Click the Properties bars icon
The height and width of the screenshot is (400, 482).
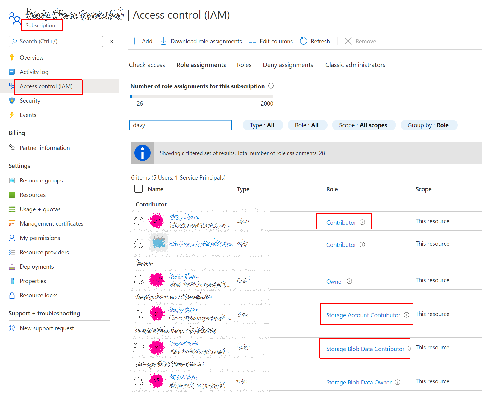(12, 281)
